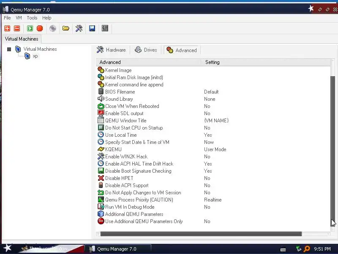
Task: Click the horizontal scrollbar left arrow
Action: 98,234
